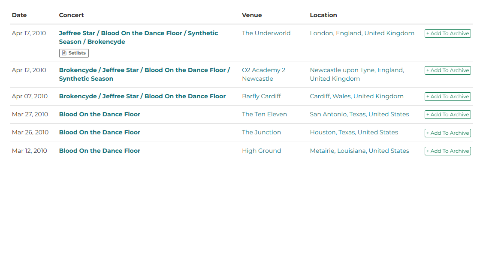Add the Apr 12, 2010 Newcastle concert to archive

click(447, 70)
